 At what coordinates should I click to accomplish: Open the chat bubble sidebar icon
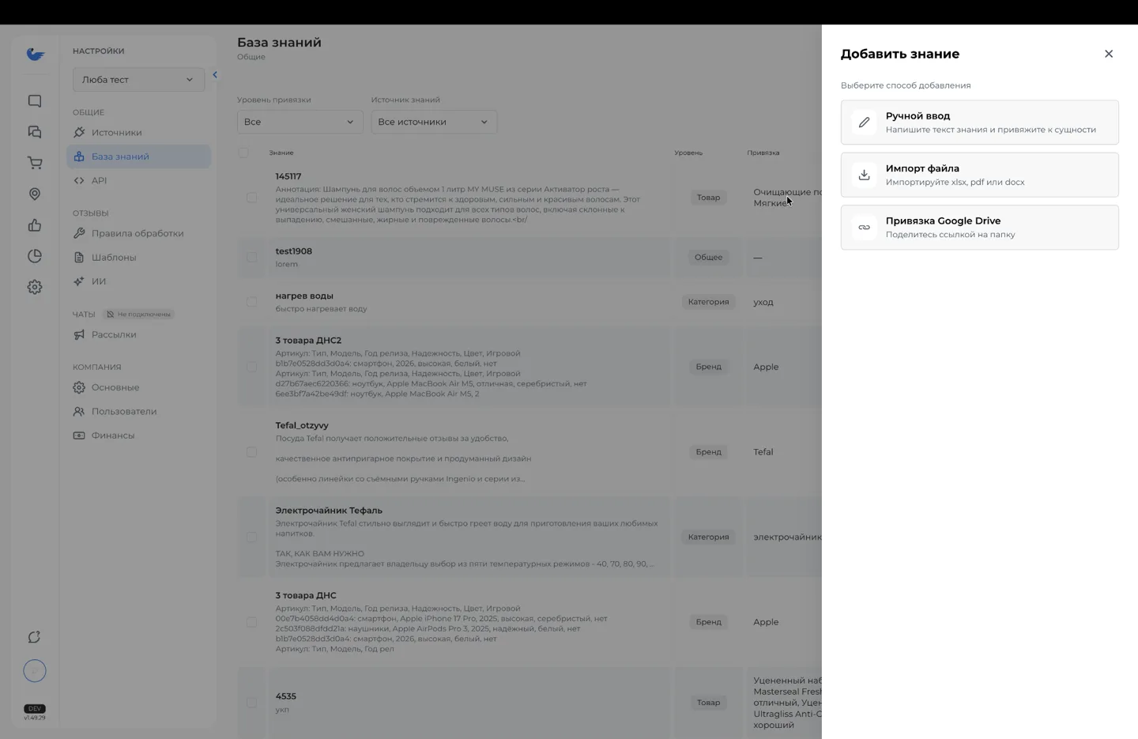35,101
